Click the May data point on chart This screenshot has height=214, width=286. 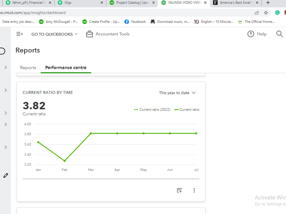[144, 133]
